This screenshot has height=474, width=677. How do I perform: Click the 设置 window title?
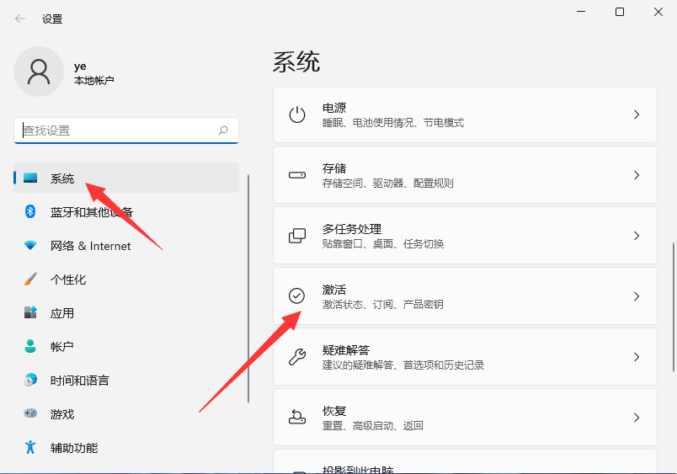tap(52, 19)
